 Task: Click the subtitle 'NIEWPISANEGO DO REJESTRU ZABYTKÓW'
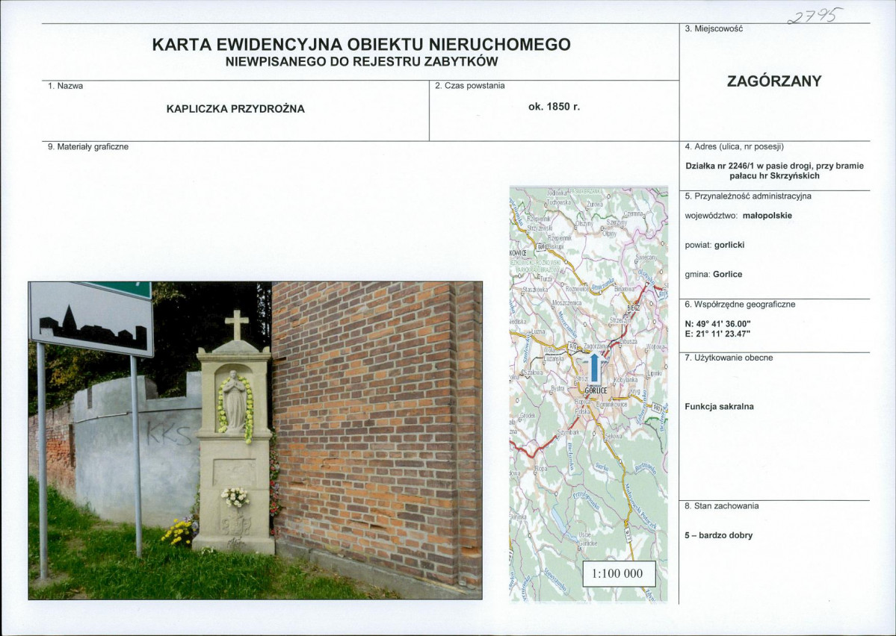pyautogui.click(x=362, y=62)
